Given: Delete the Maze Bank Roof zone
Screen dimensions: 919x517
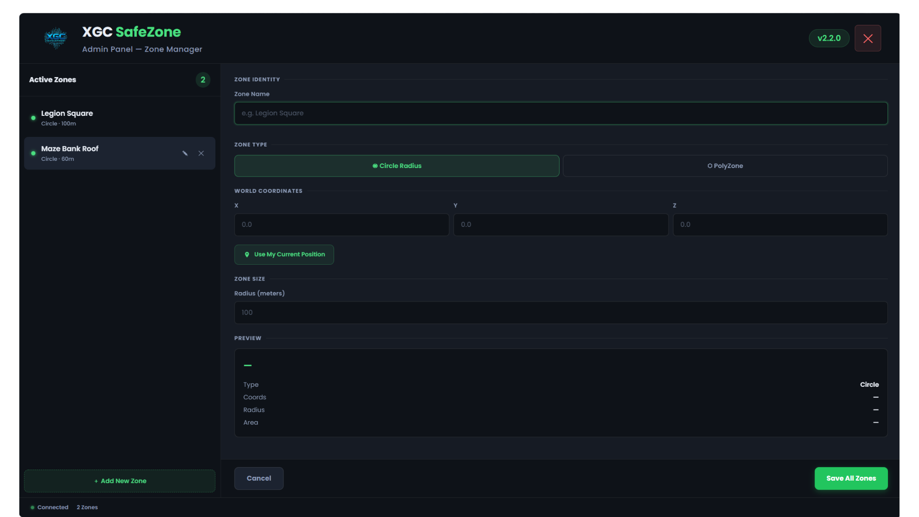Looking at the screenshot, I should point(201,153).
